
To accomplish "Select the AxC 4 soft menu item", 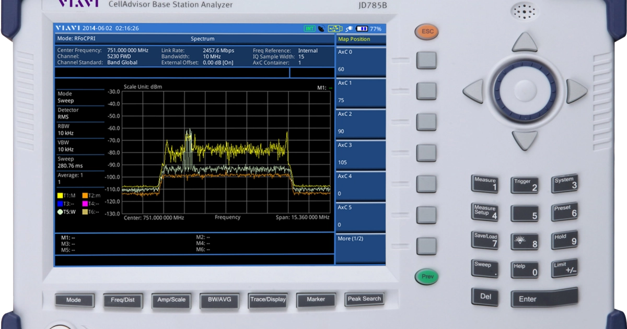I will pos(361,185).
